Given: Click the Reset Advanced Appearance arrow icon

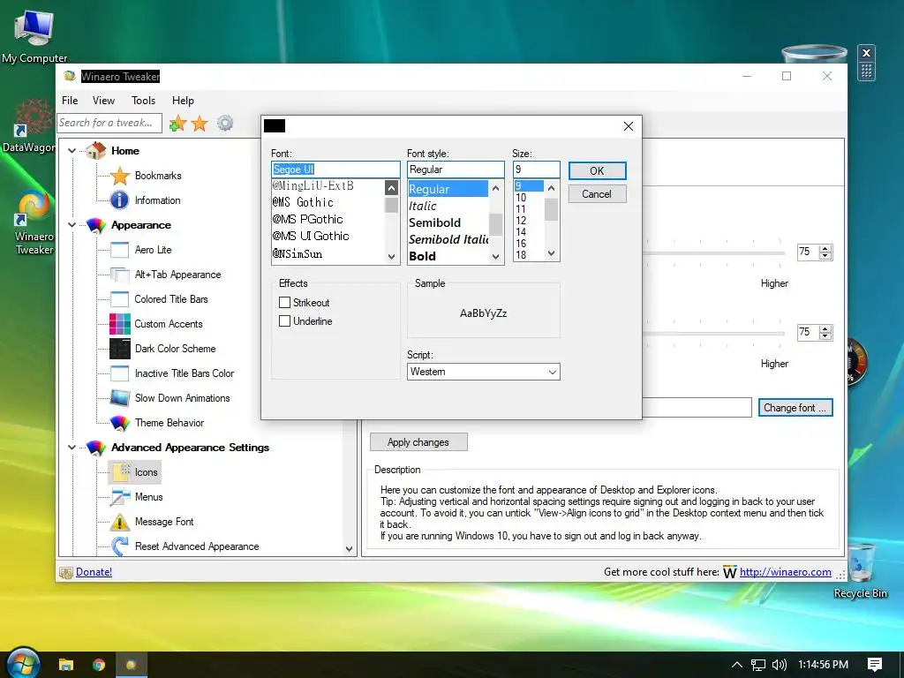Looking at the screenshot, I should pos(119,546).
